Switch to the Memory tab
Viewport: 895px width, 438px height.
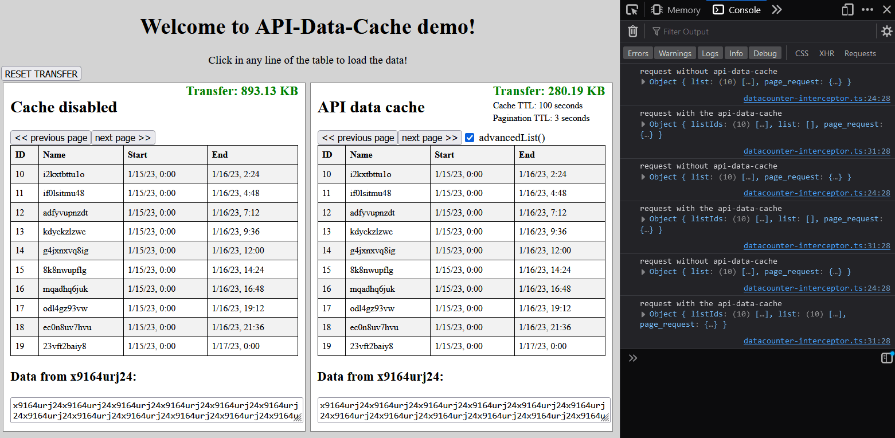[x=676, y=10]
